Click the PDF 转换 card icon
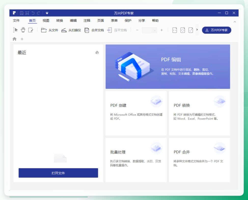The image size is (248, 200). pyautogui.click(x=220, y=101)
